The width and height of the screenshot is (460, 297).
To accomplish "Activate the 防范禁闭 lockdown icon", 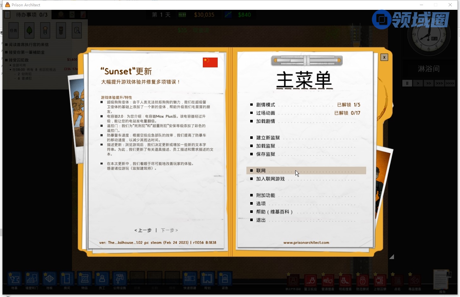I will 362,280.
